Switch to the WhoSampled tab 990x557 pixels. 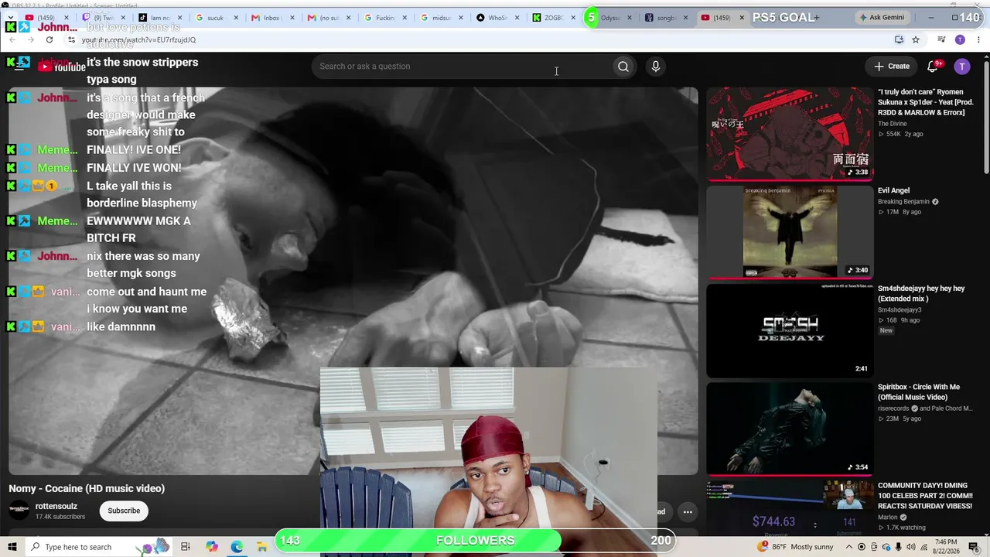pyautogui.click(x=497, y=17)
